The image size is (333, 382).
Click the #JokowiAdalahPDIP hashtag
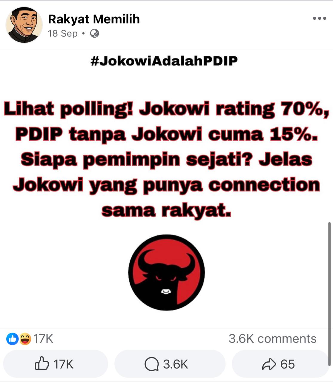164,61
